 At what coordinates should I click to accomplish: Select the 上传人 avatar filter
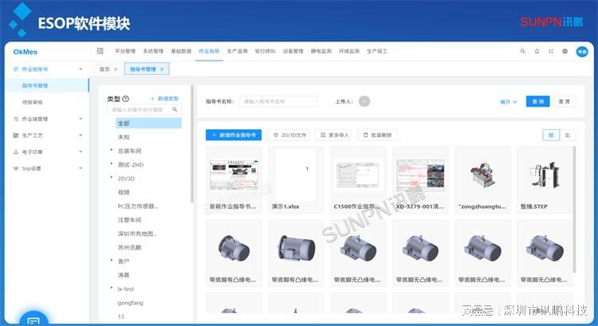tap(364, 101)
